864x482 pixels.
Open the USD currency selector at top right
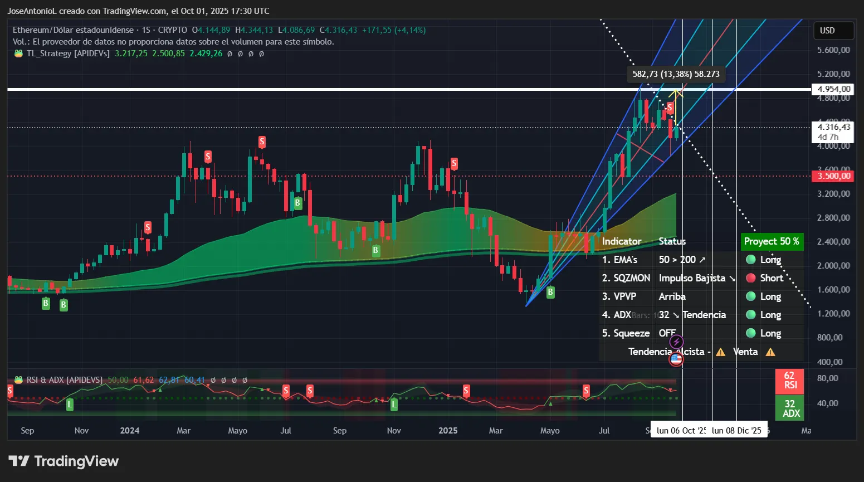click(833, 31)
